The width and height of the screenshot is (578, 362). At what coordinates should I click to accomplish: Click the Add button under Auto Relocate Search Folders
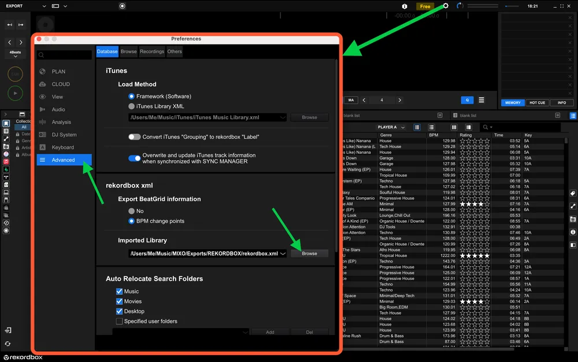pyautogui.click(x=270, y=332)
